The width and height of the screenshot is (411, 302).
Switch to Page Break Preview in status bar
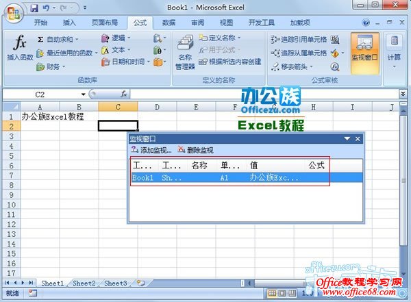(x=292, y=293)
